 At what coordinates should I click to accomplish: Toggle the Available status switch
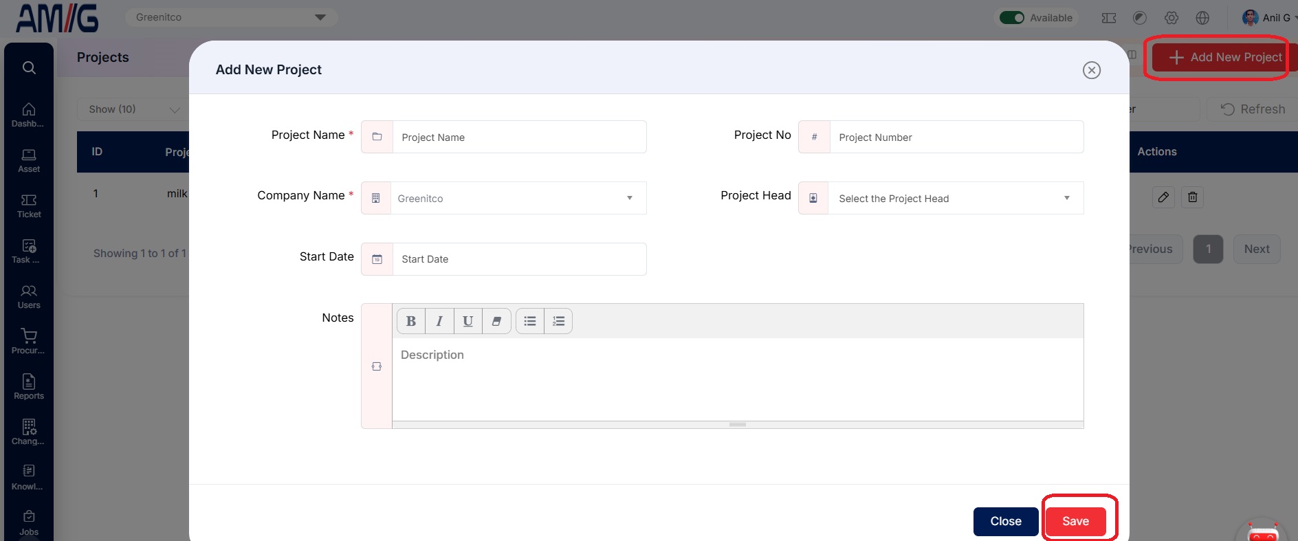pos(1012,18)
